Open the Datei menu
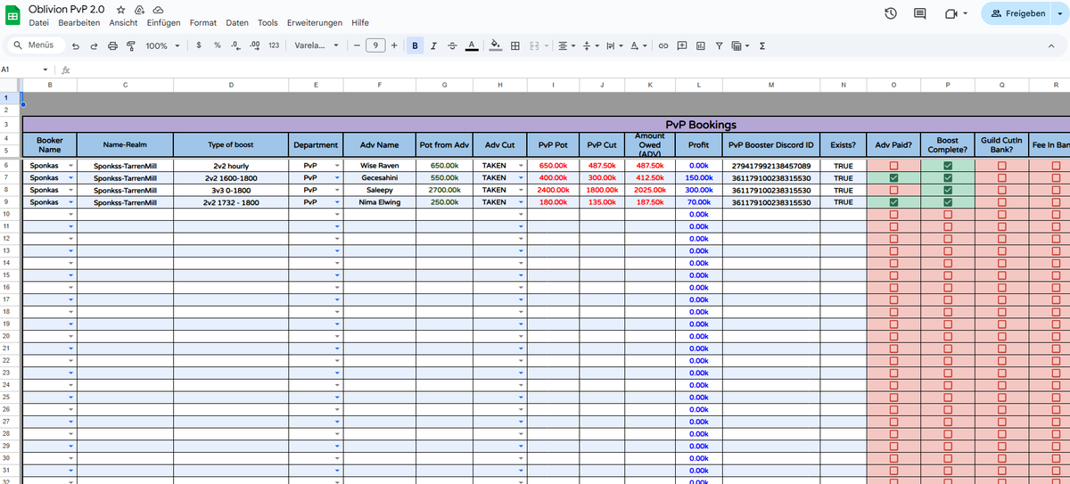1070x484 pixels. click(x=39, y=23)
